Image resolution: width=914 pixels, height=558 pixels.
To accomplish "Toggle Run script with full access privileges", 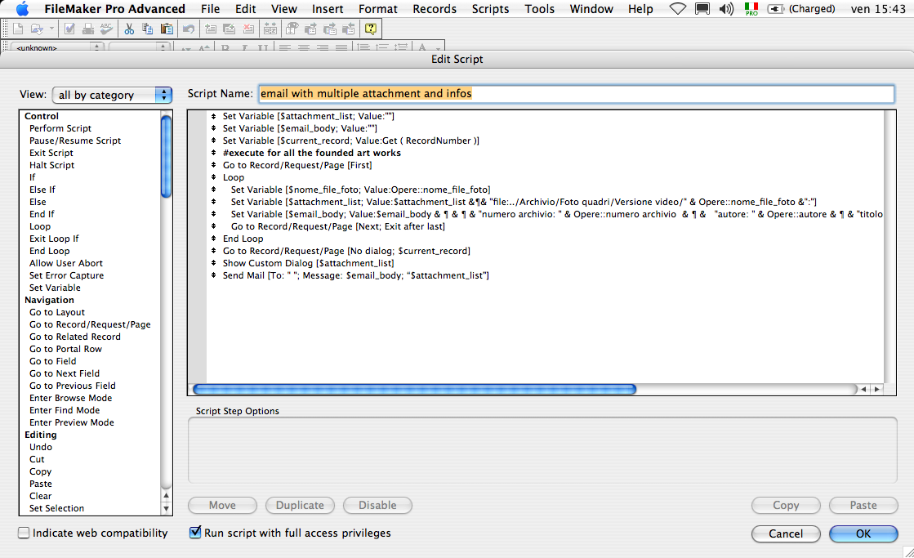I will (195, 533).
